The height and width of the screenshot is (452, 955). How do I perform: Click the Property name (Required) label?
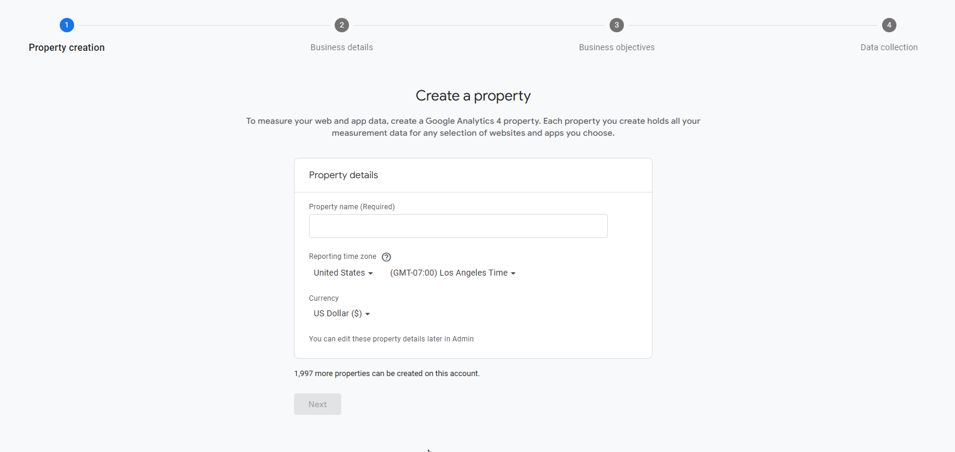[x=351, y=207]
